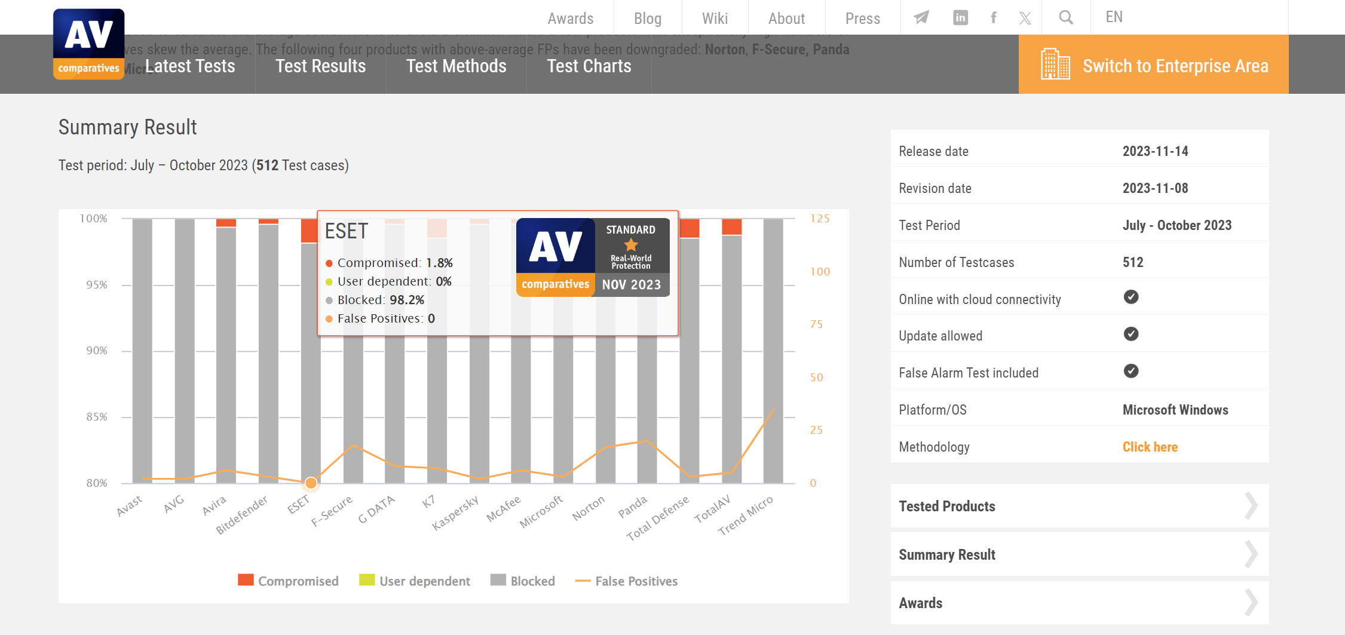Go to Awards in top navigation

[571, 19]
